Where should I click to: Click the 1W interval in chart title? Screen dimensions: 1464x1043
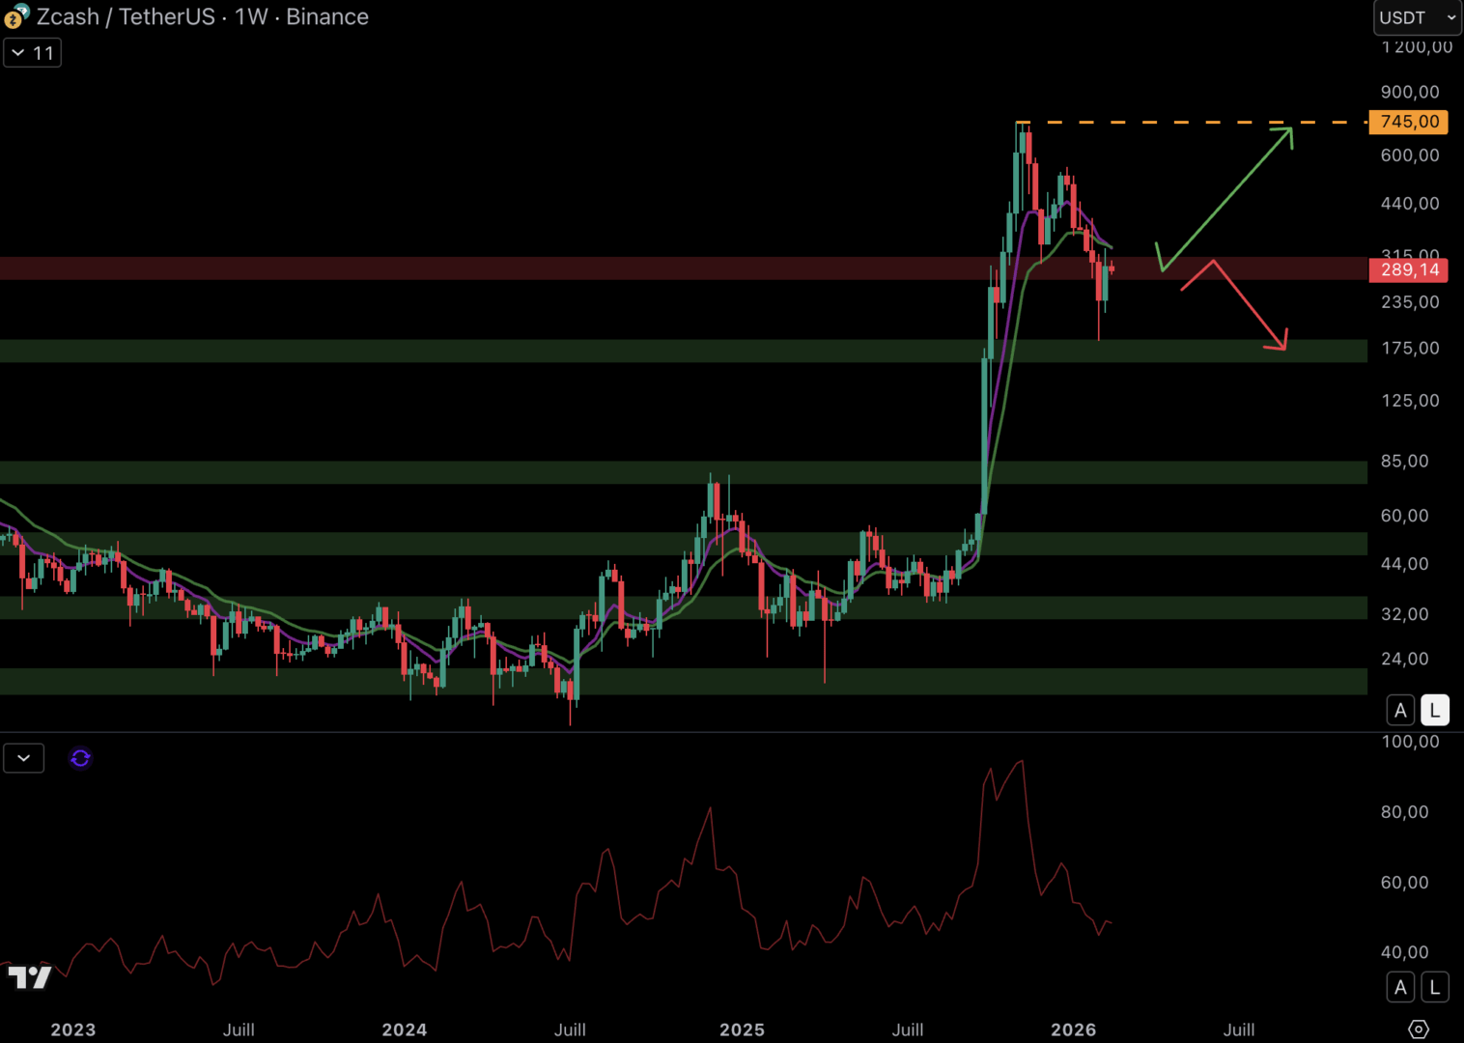(251, 16)
